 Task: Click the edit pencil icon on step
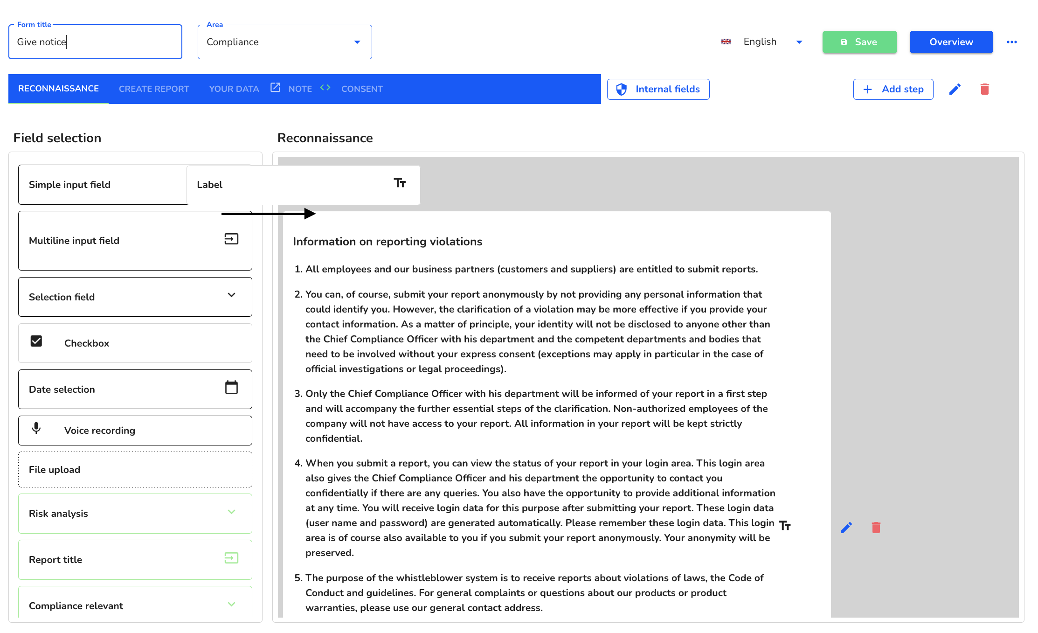[x=956, y=89]
